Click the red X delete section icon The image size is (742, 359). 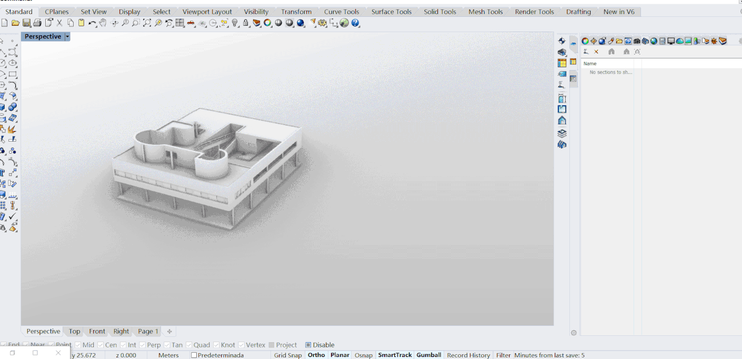(x=596, y=52)
